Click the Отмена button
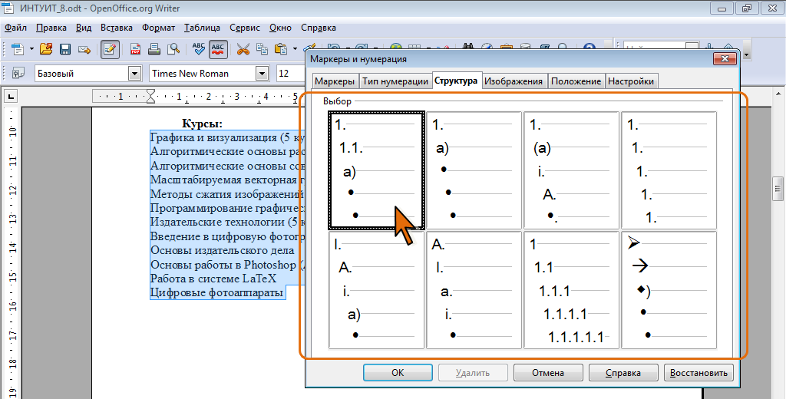The height and width of the screenshot is (399, 786). 548,373
